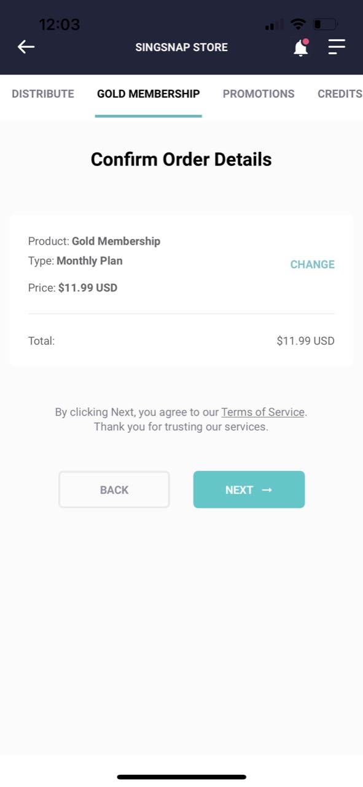Tap the Wi-Fi status icon
363x787 pixels.
tap(299, 25)
